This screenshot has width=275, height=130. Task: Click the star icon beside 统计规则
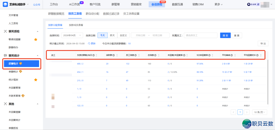pyautogui.click(x=36, y=80)
